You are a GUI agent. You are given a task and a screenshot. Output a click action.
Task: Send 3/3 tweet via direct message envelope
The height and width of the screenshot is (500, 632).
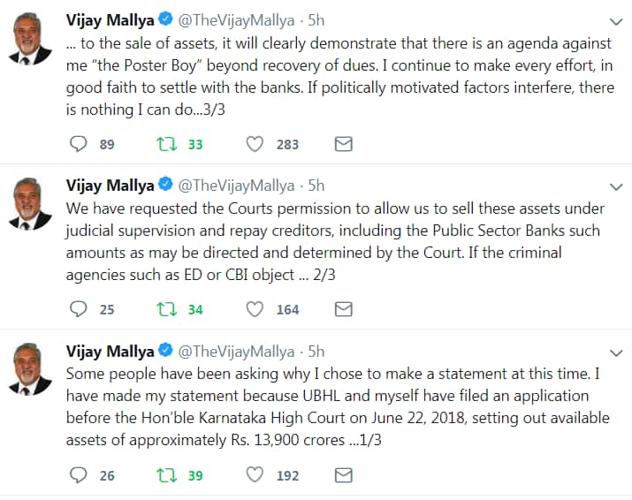(x=343, y=144)
